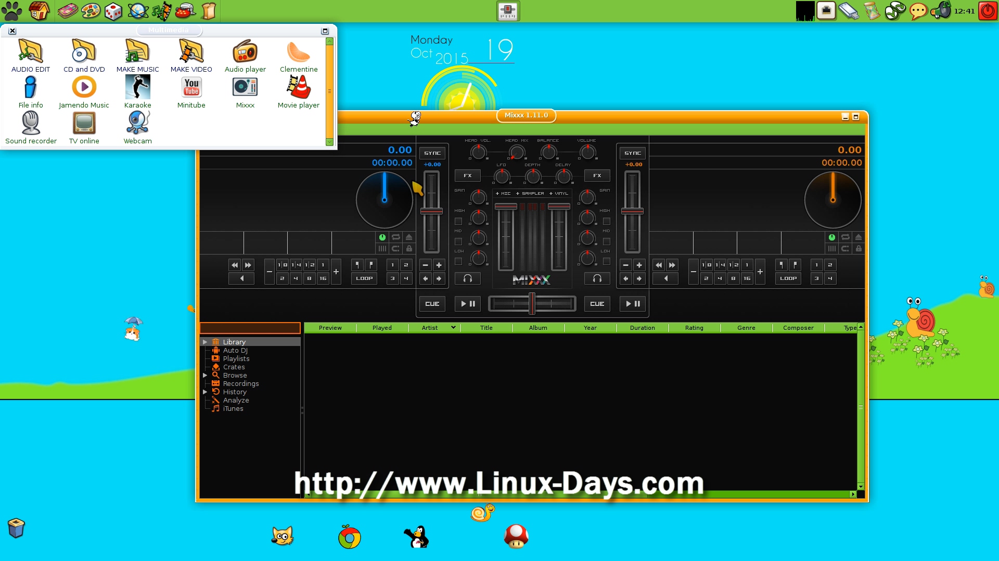Open the trash bin on desktop
Screen dimensions: 999x561
click(16, 528)
